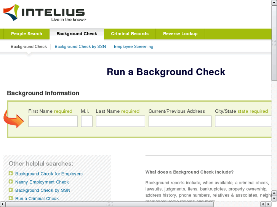Open Background Check by SSN link in helpful searches

(x=43, y=190)
